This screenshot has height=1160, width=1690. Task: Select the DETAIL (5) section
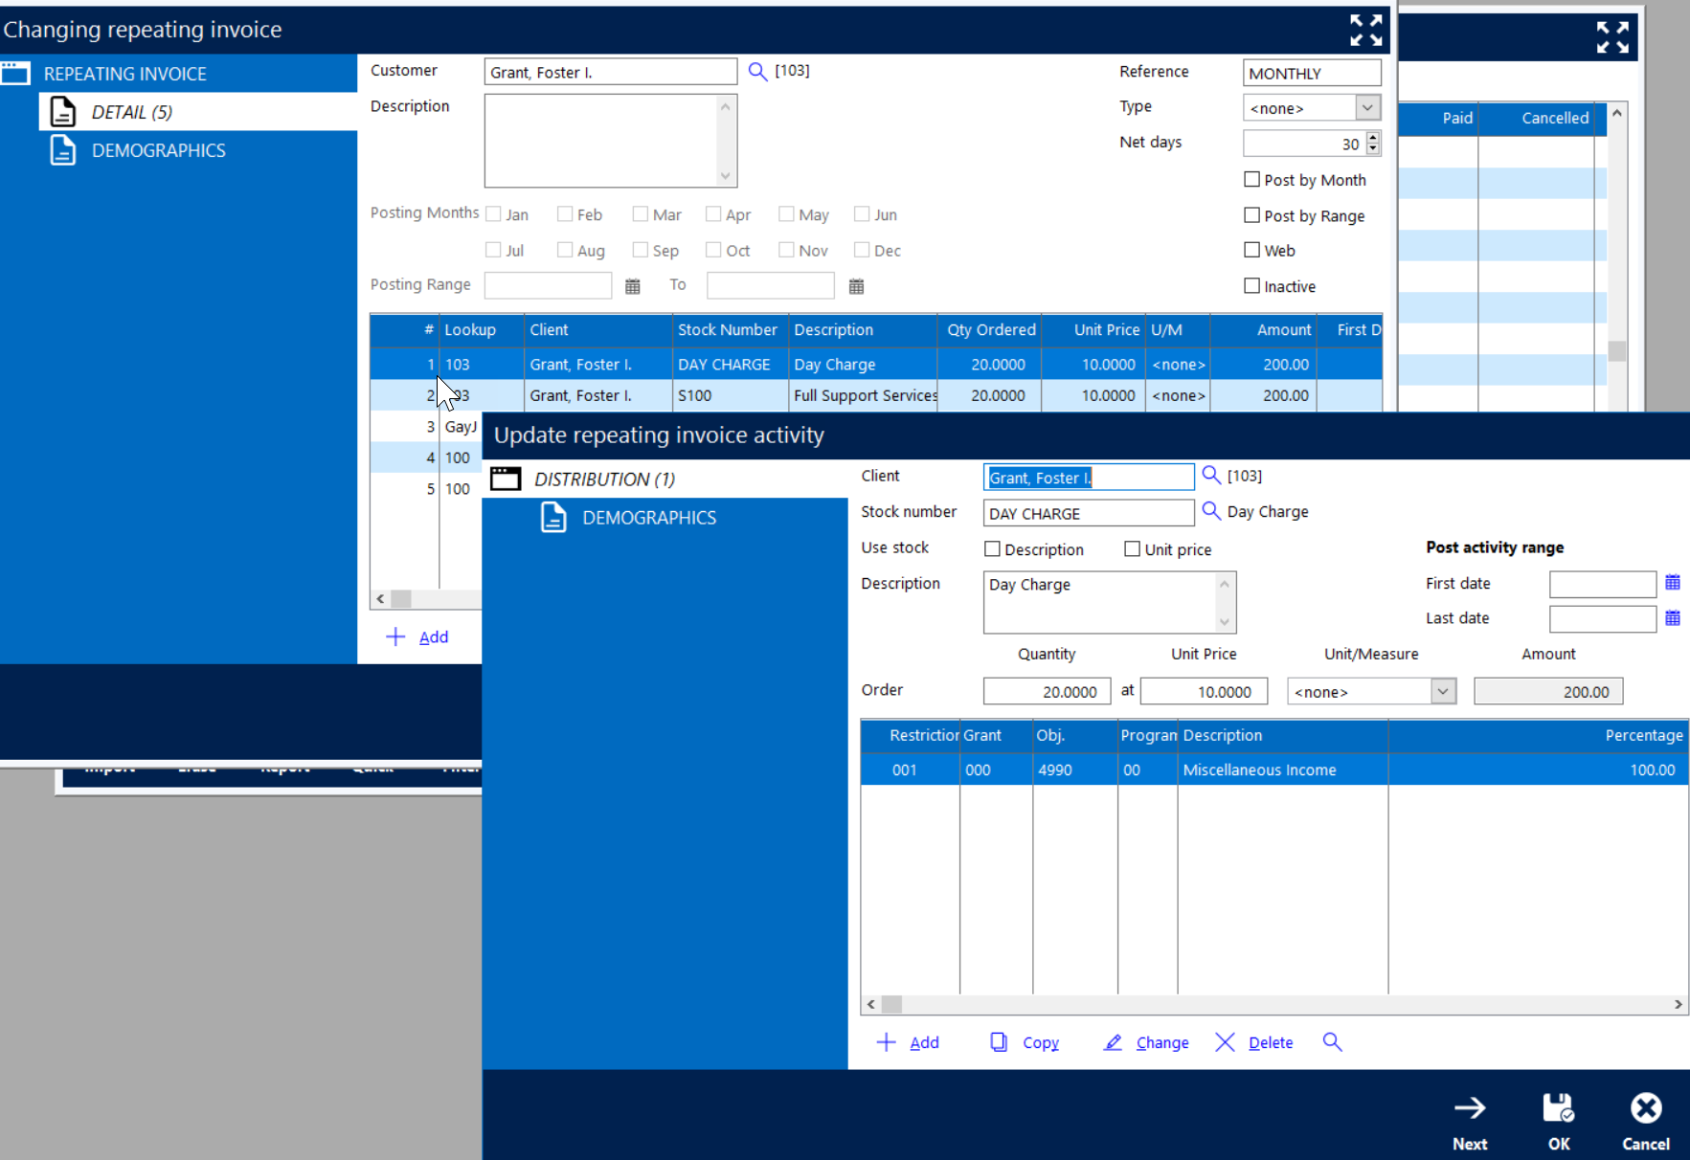pyautogui.click(x=131, y=112)
